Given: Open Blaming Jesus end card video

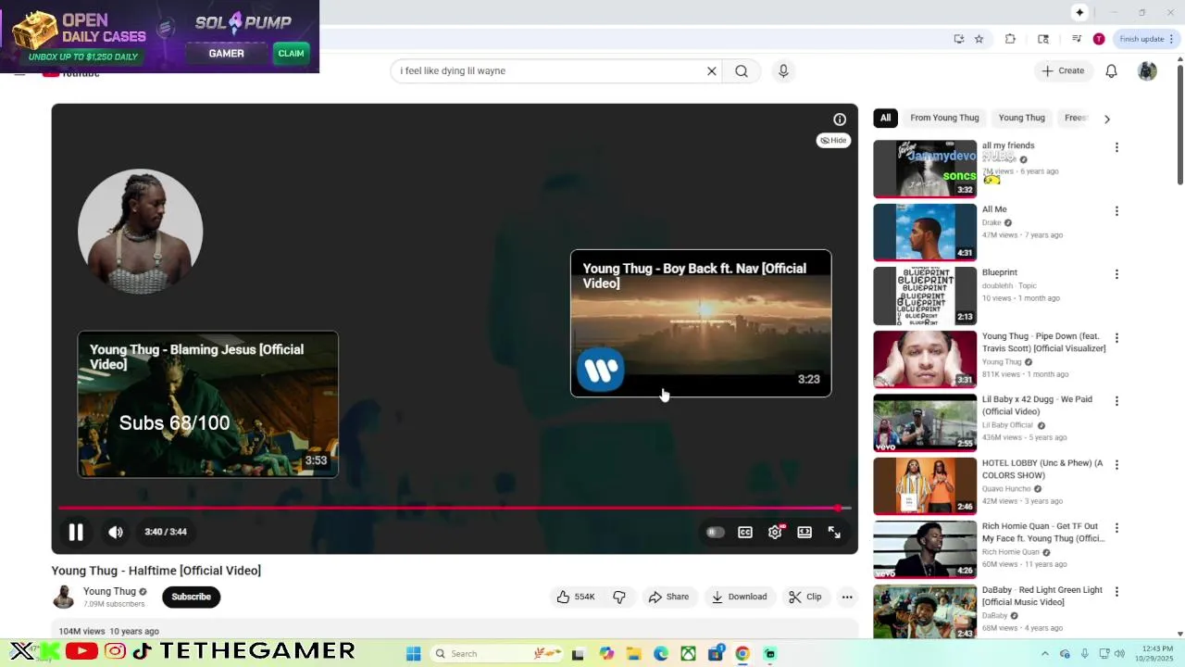Looking at the screenshot, I should (208, 405).
